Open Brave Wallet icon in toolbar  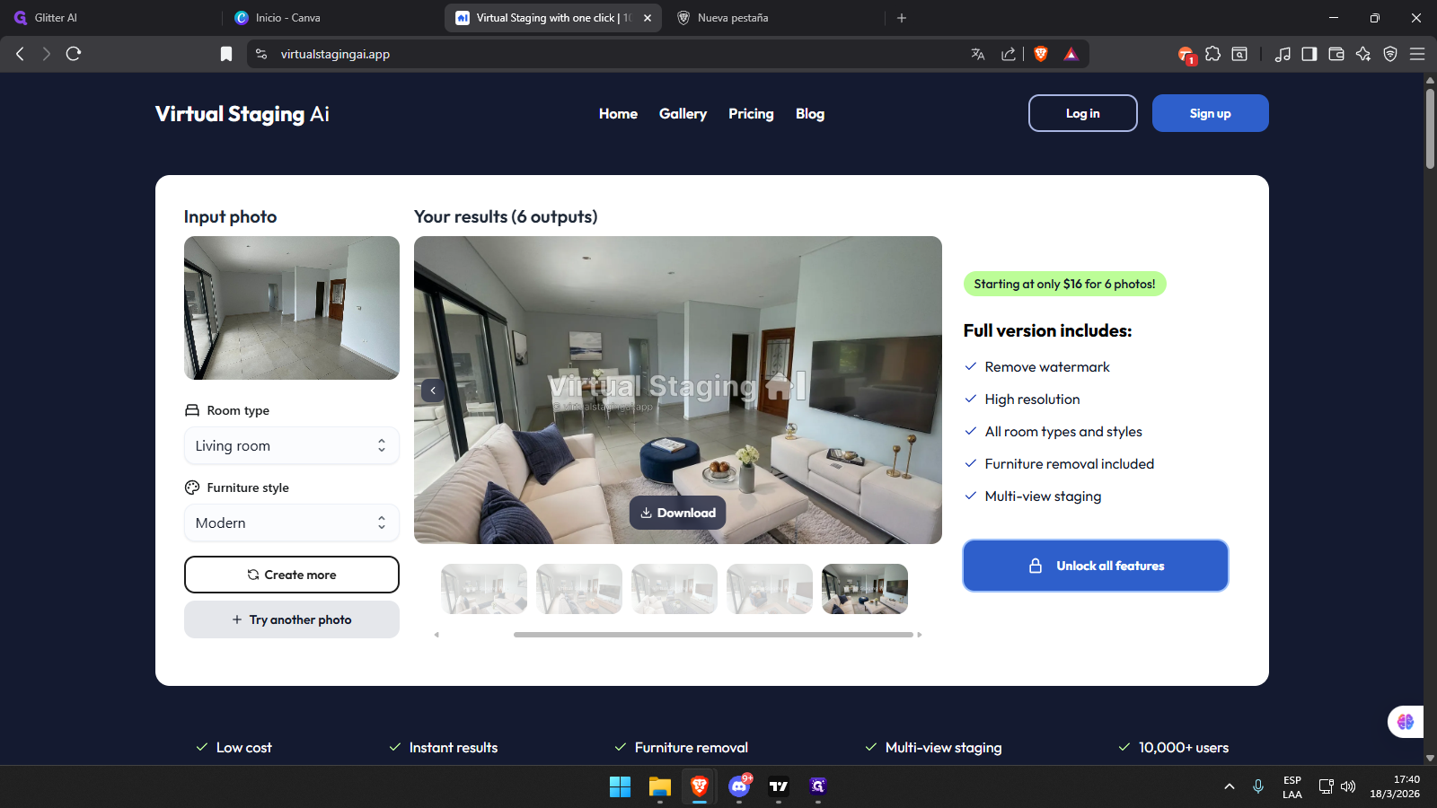(x=1336, y=54)
